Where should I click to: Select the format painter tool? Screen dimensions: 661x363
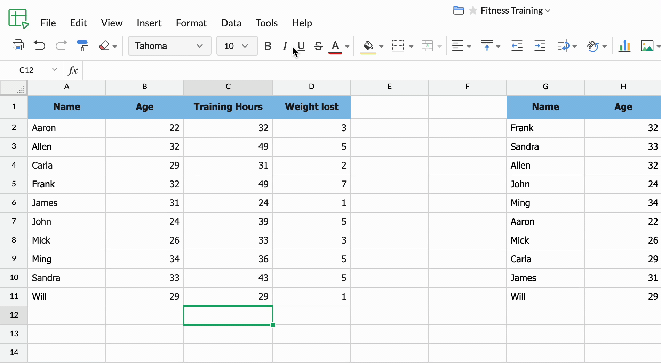(82, 45)
